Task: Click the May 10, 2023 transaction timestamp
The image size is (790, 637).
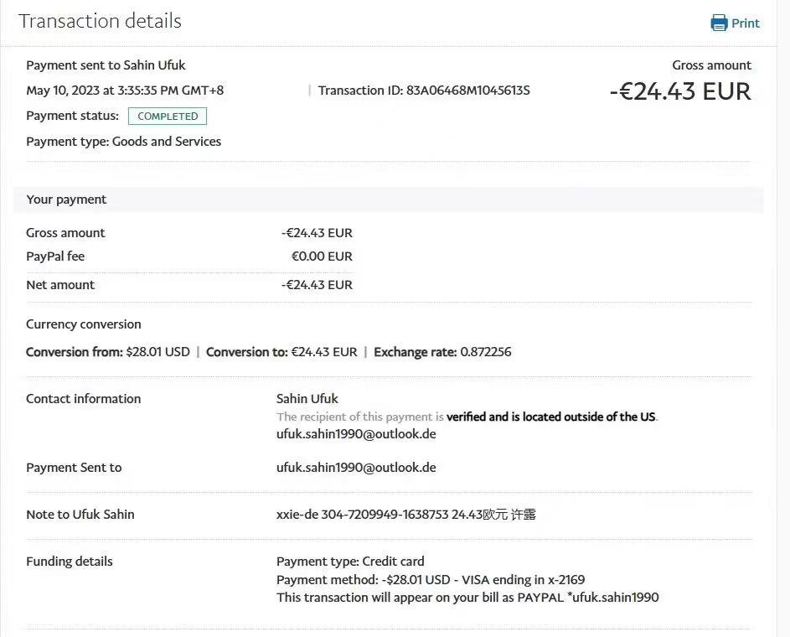Action: 125,91
